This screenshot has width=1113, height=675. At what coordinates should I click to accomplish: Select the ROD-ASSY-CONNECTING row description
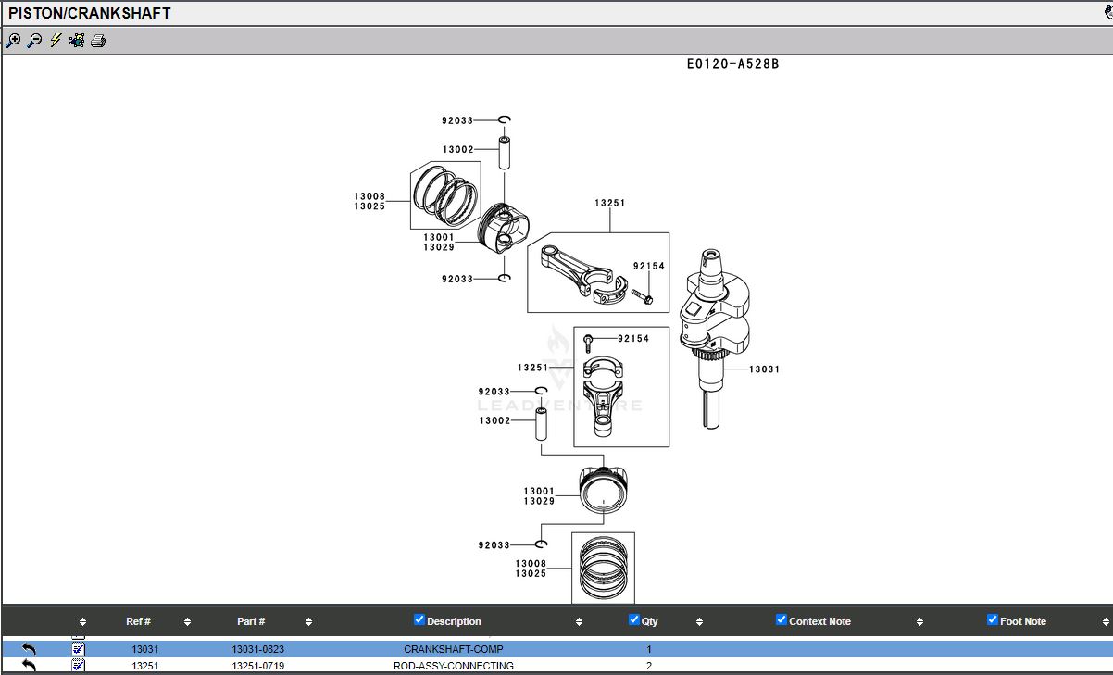[x=453, y=666]
